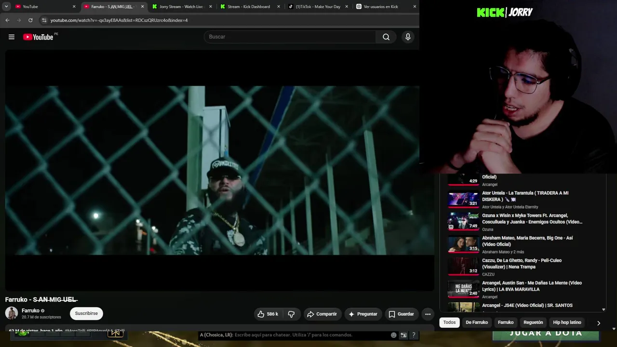Close the TikTok tab

pyautogui.click(x=347, y=7)
